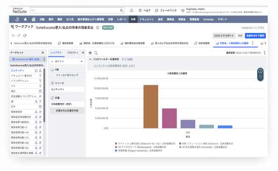Click the sort icon on the エンティティ field
Viewport: 278px width, 171px height.
pyautogui.click(x=36, y=70)
